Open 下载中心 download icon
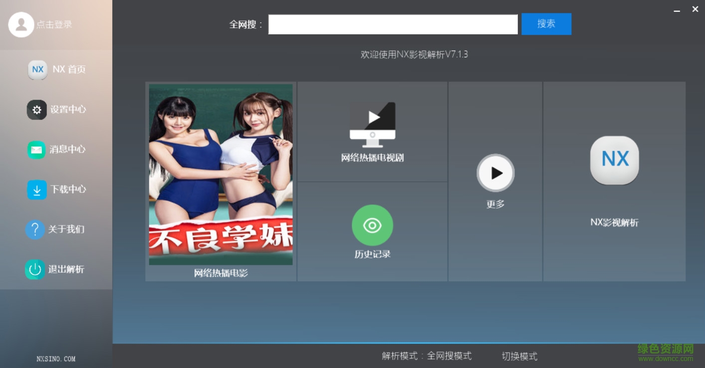 (x=36, y=189)
